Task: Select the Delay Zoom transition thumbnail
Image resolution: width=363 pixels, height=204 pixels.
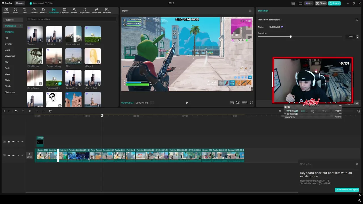Action: (x=73, y=78)
